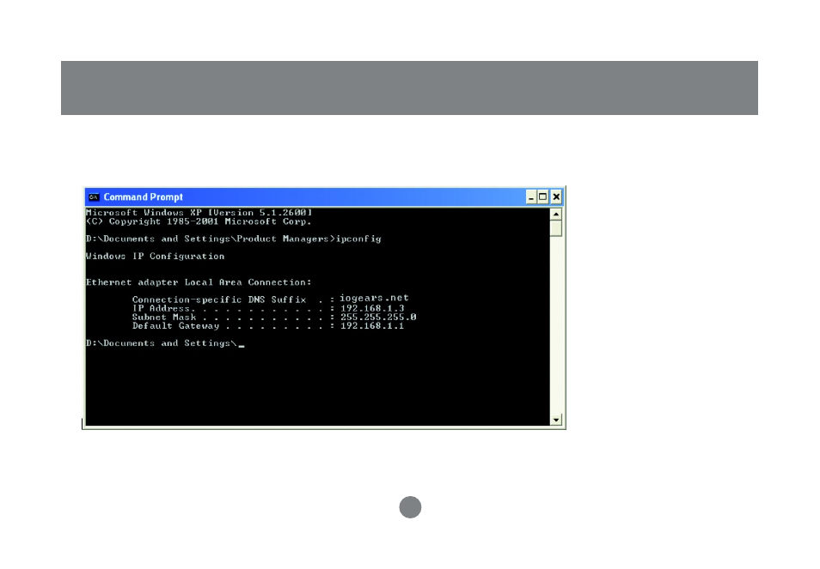Click the Microsoft Windows XP version line

pyautogui.click(x=199, y=213)
